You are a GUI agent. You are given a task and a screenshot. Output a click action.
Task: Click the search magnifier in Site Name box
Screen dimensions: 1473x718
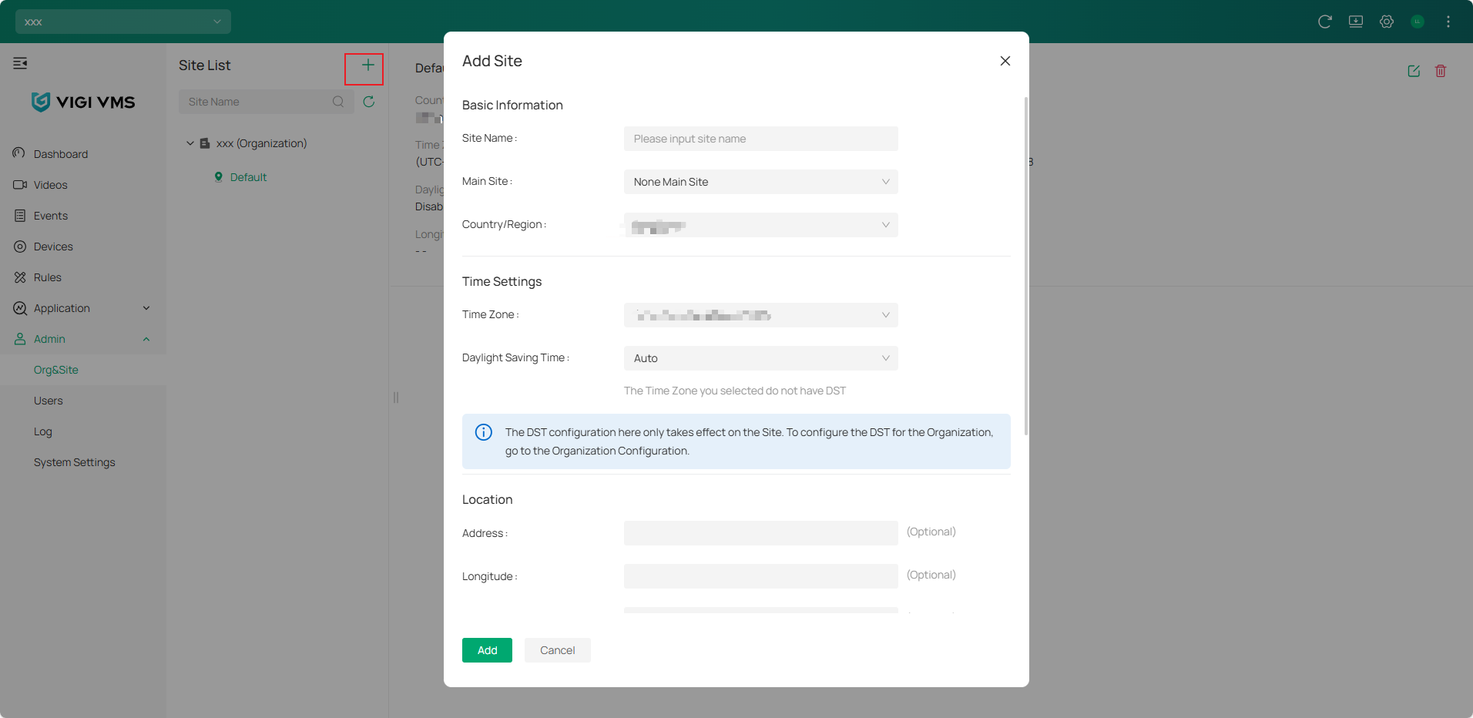click(x=338, y=102)
